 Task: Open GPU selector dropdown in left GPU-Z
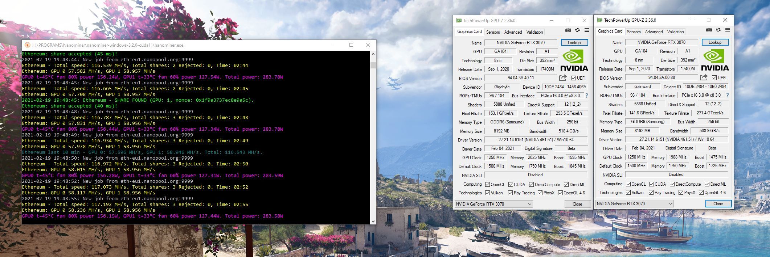493,204
